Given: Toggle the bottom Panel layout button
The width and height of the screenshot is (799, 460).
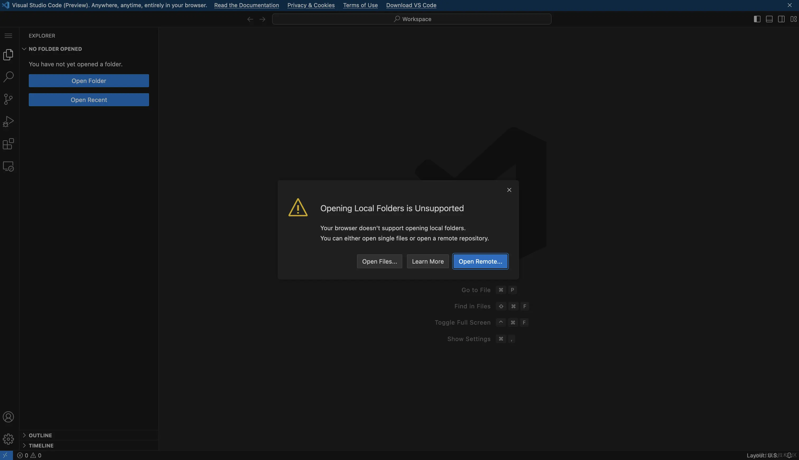Looking at the screenshot, I should [769, 19].
